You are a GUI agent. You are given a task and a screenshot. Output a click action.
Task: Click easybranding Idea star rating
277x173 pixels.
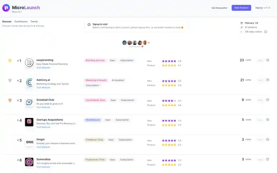coord(169,61)
